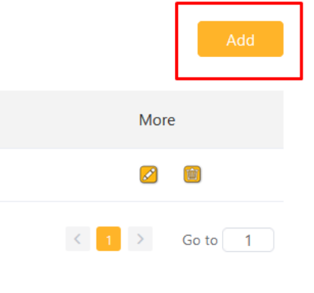This screenshot has width=314, height=293.
Task: Click the right chevron pagination button
Action: pyautogui.click(x=140, y=238)
